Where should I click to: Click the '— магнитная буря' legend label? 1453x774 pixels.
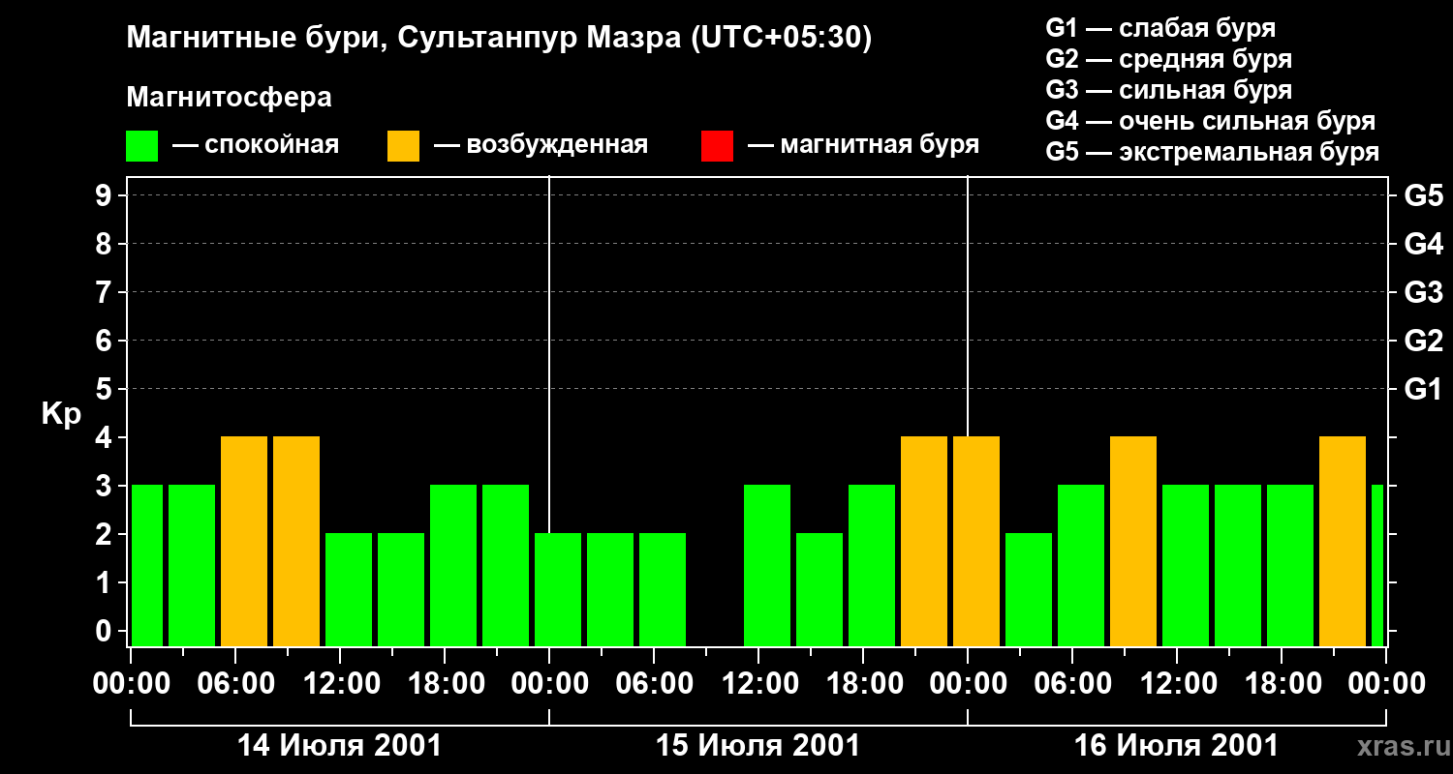864,145
